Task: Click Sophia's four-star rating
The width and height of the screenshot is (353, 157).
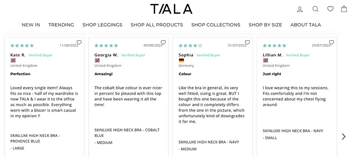Action: 190,46
